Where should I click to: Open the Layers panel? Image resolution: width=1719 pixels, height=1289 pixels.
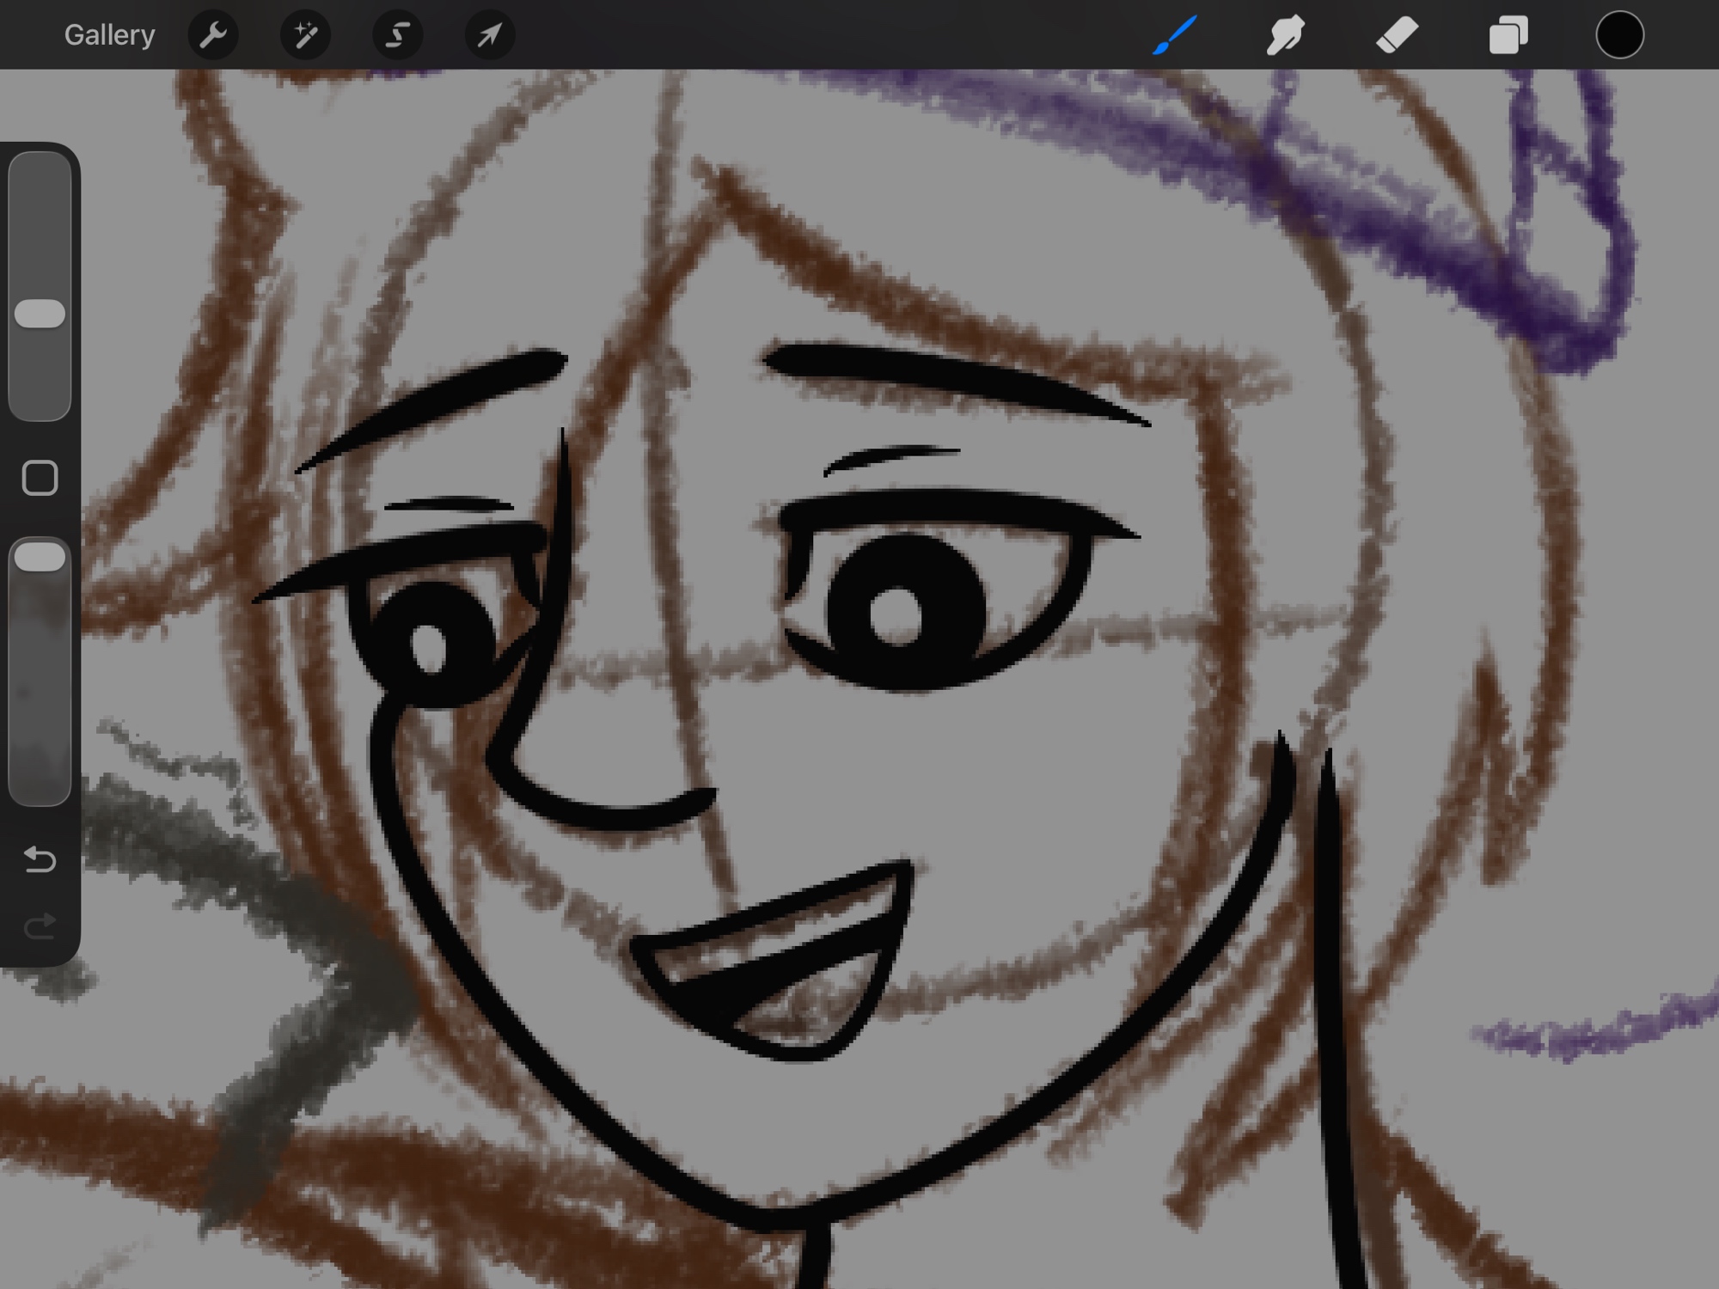(x=1508, y=35)
